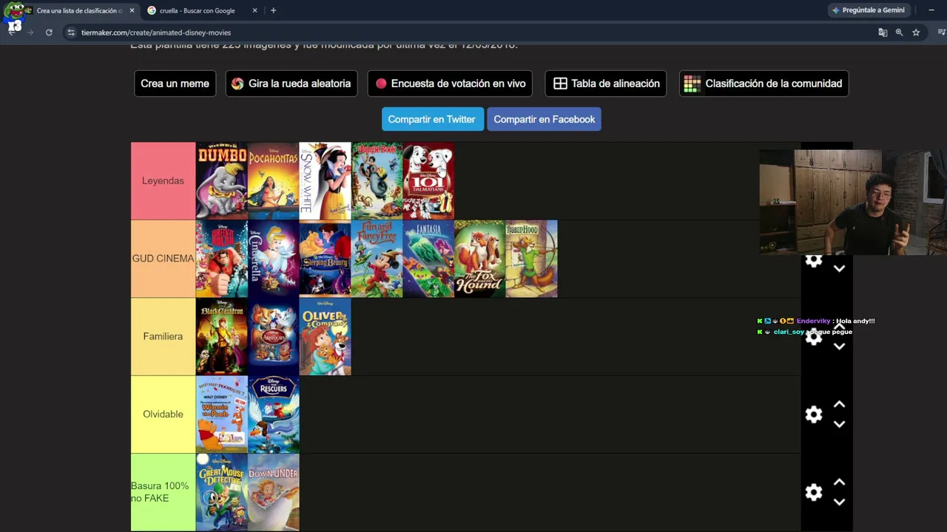947x532 pixels.
Task: Select the Pocahontas movie poster
Action: click(273, 181)
